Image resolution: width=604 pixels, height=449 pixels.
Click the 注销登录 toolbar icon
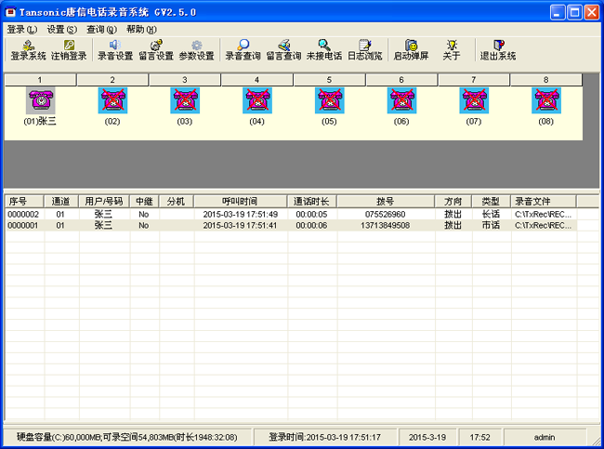(69, 49)
